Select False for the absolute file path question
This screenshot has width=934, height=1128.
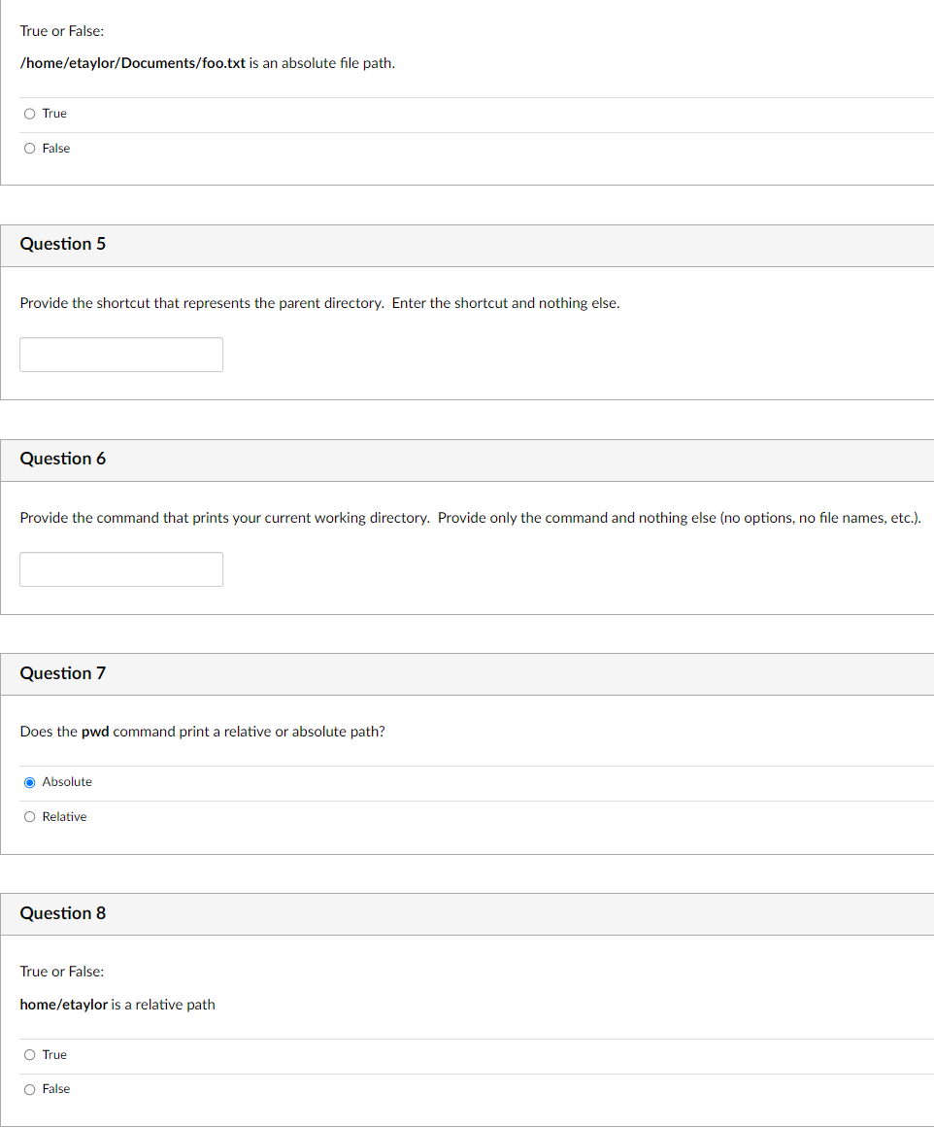[30, 149]
